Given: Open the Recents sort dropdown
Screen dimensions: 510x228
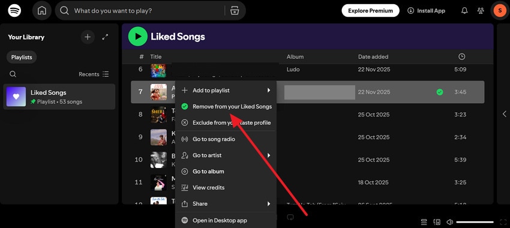Looking at the screenshot, I should point(94,74).
